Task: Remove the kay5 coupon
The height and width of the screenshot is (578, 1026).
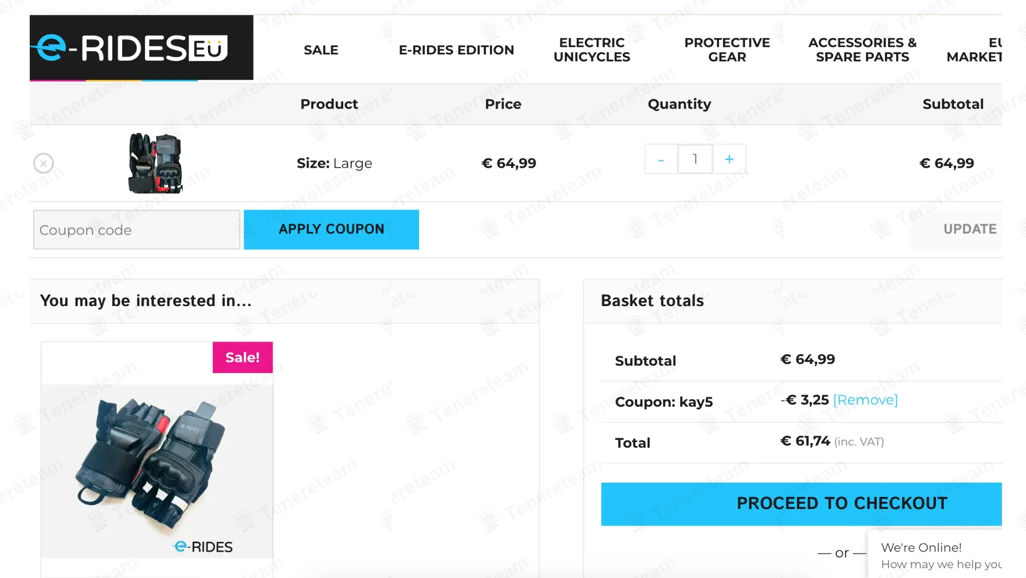Action: click(x=865, y=400)
